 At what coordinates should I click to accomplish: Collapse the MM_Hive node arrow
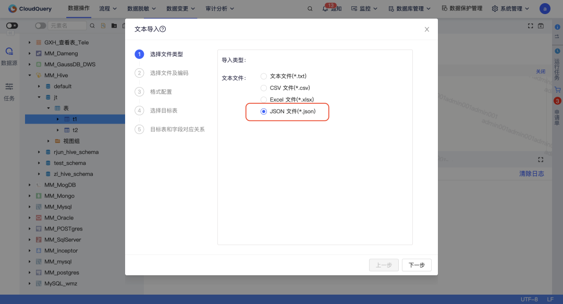point(29,75)
